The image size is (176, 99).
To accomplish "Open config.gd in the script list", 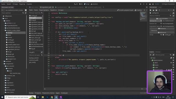I will click(34, 16).
